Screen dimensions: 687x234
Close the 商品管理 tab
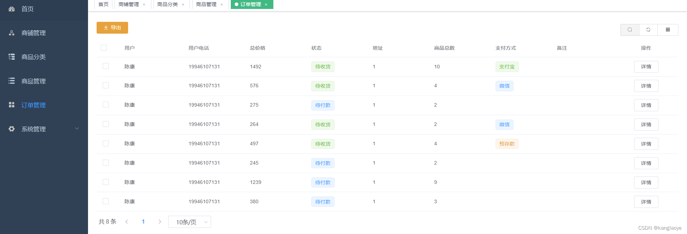222,5
